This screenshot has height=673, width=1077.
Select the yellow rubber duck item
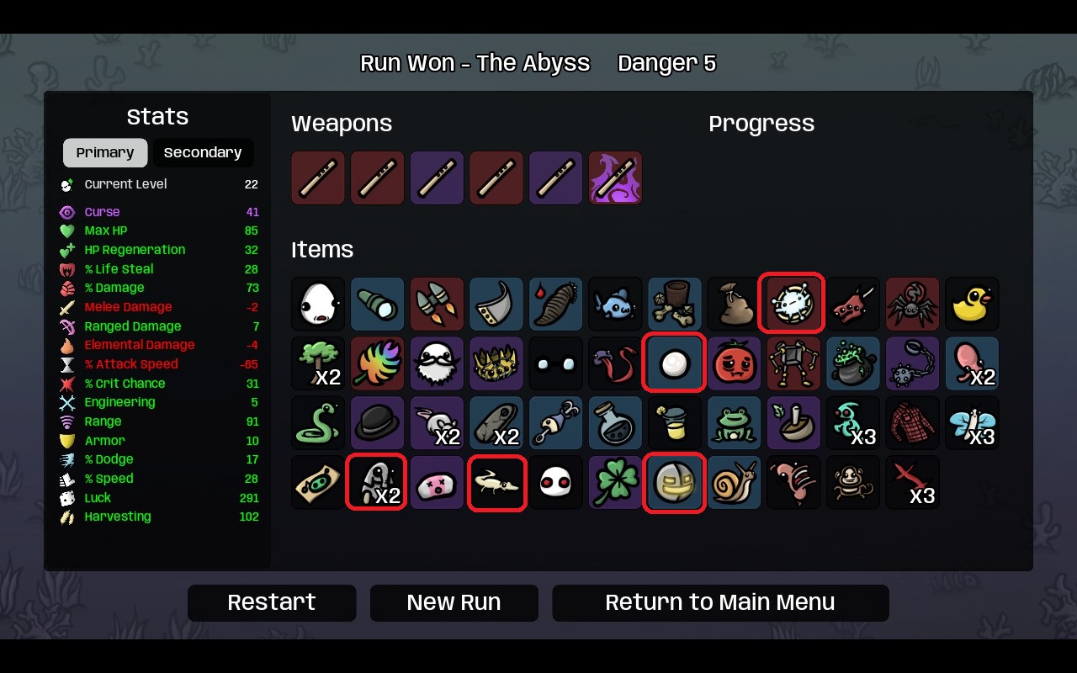pyautogui.click(x=972, y=304)
